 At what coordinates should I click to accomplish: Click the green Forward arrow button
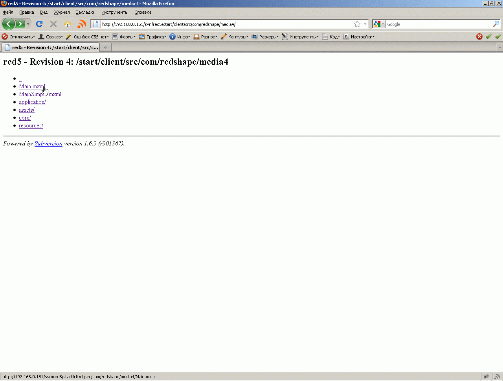(20, 24)
